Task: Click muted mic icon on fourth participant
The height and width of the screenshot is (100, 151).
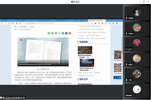Action: point(126,65)
